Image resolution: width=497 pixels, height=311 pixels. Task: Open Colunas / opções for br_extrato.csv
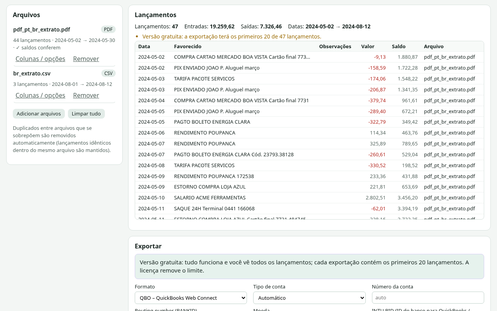tap(40, 95)
